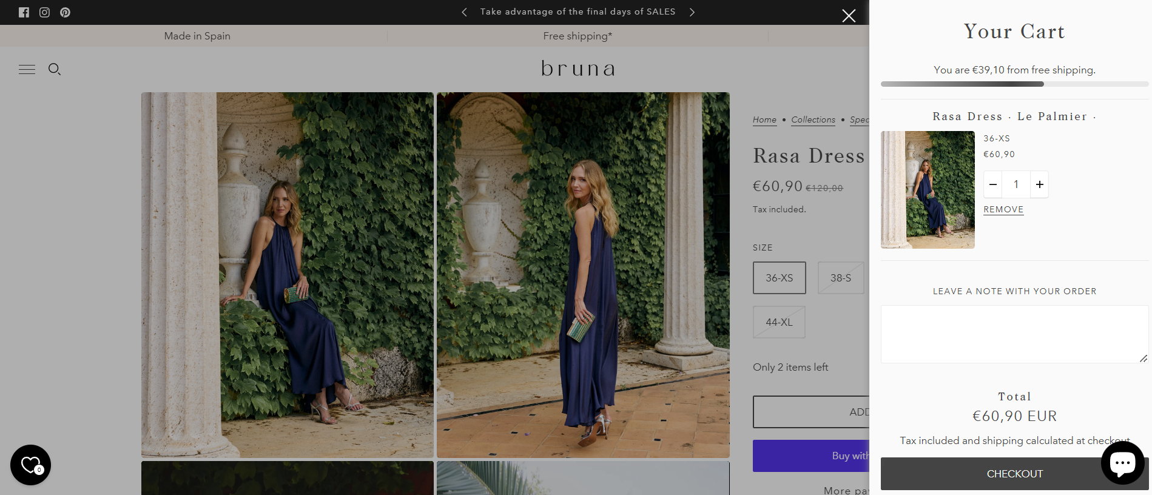
Task: Increase cart quantity with plus button
Action: pos(1039,184)
